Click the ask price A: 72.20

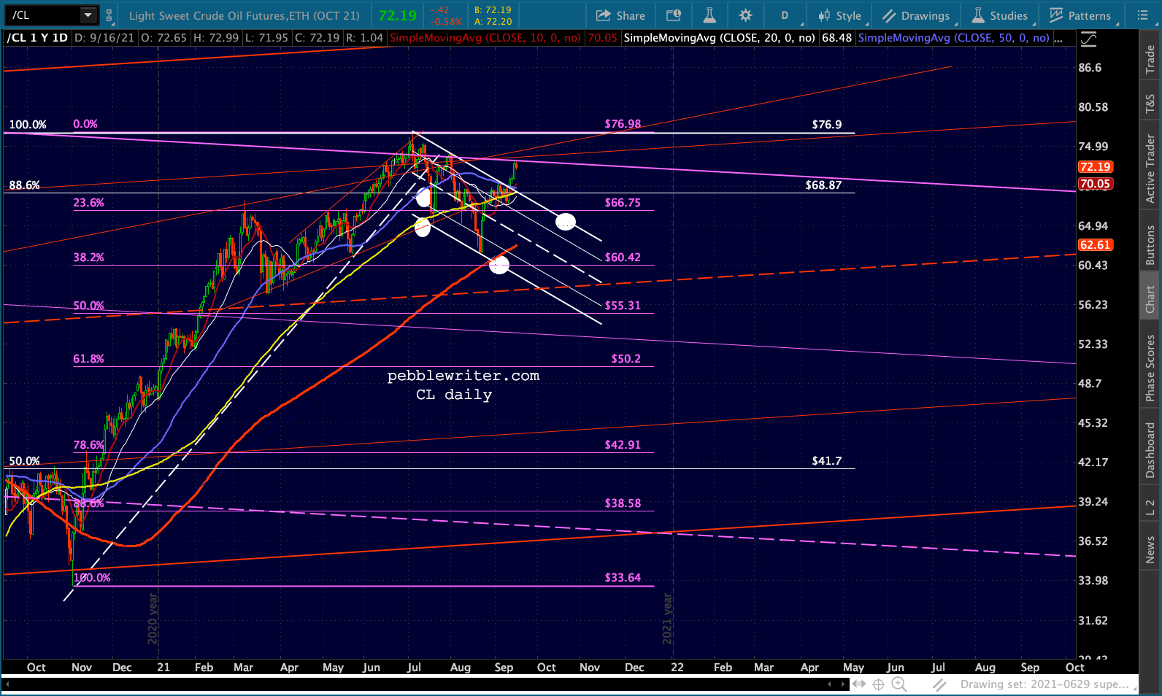click(493, 22)
